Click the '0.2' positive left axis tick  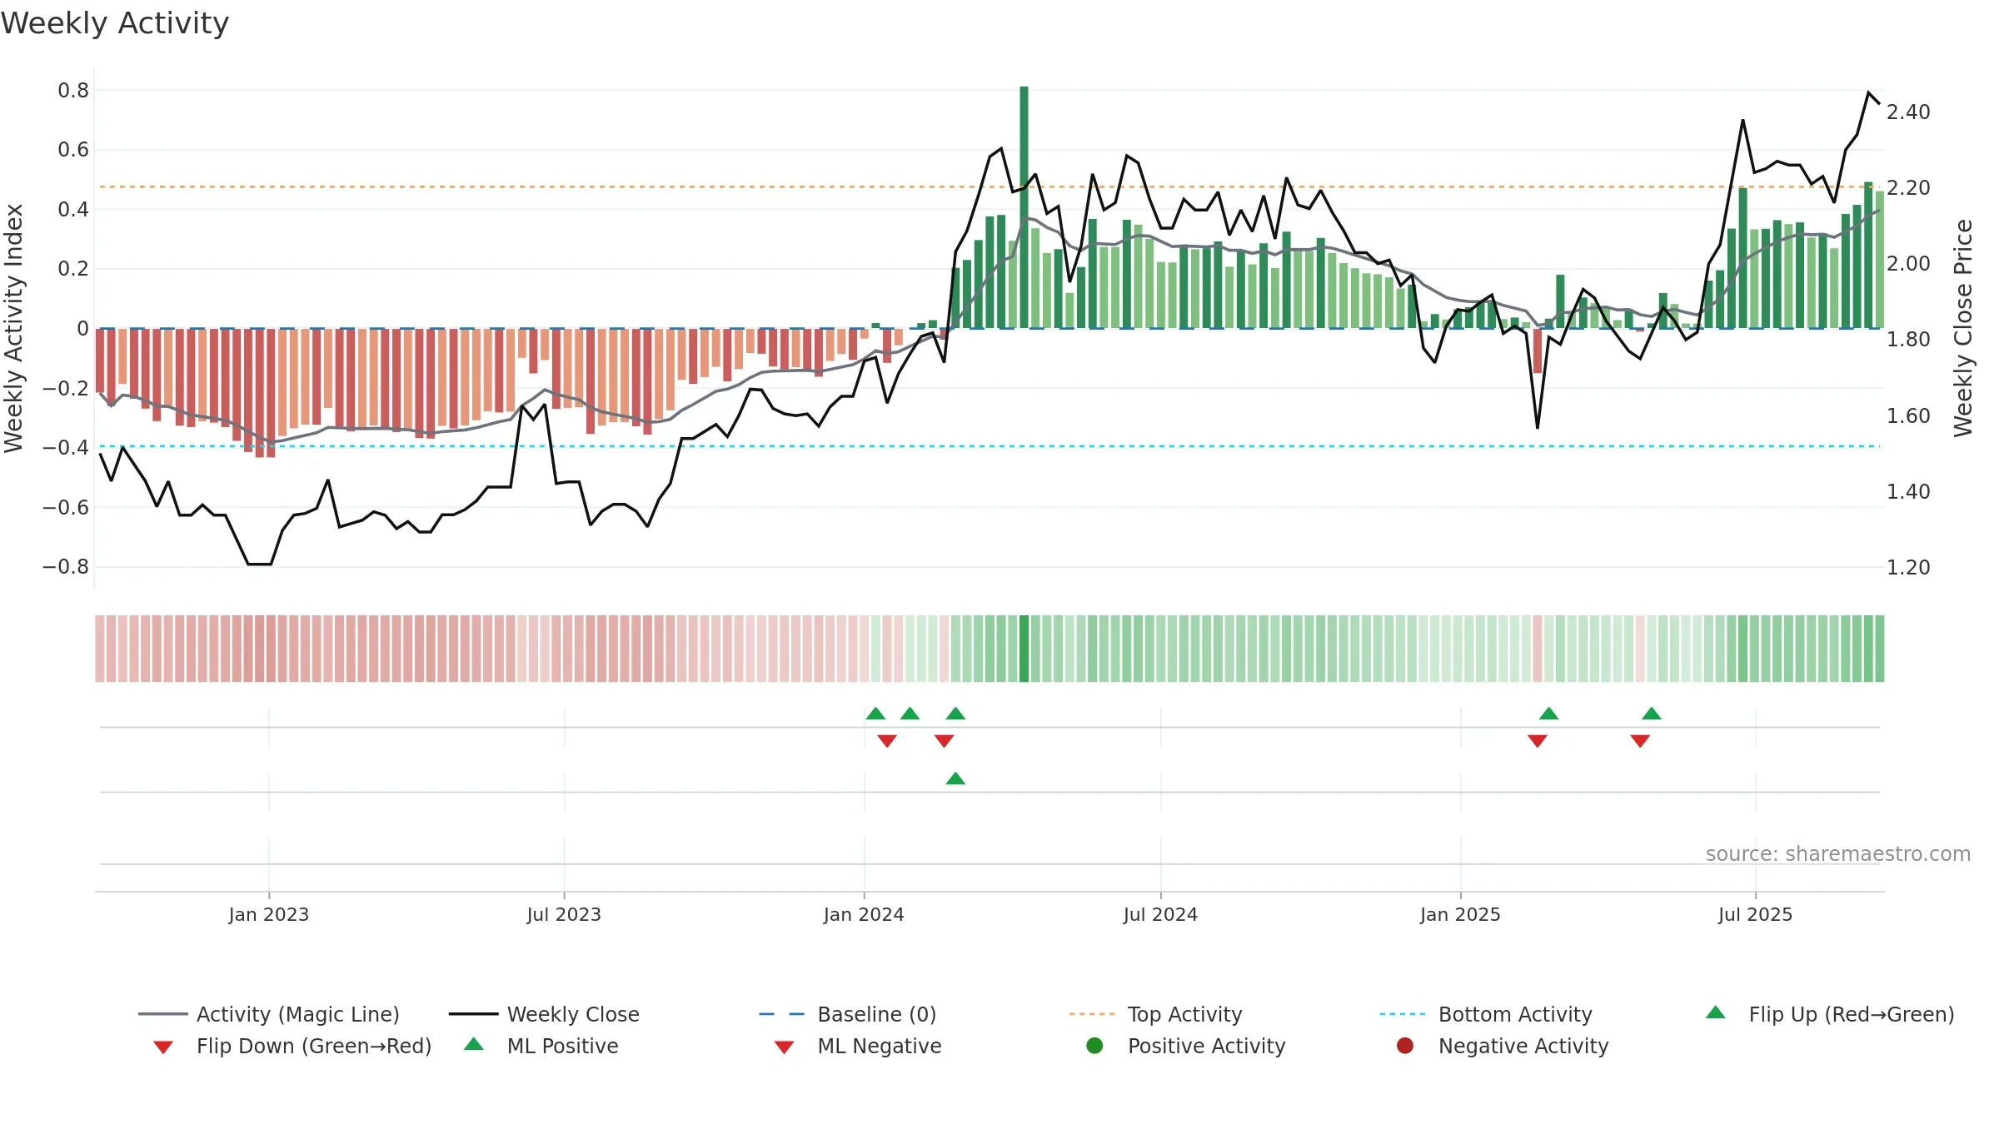pyautogui.click(x=73, y=268)
